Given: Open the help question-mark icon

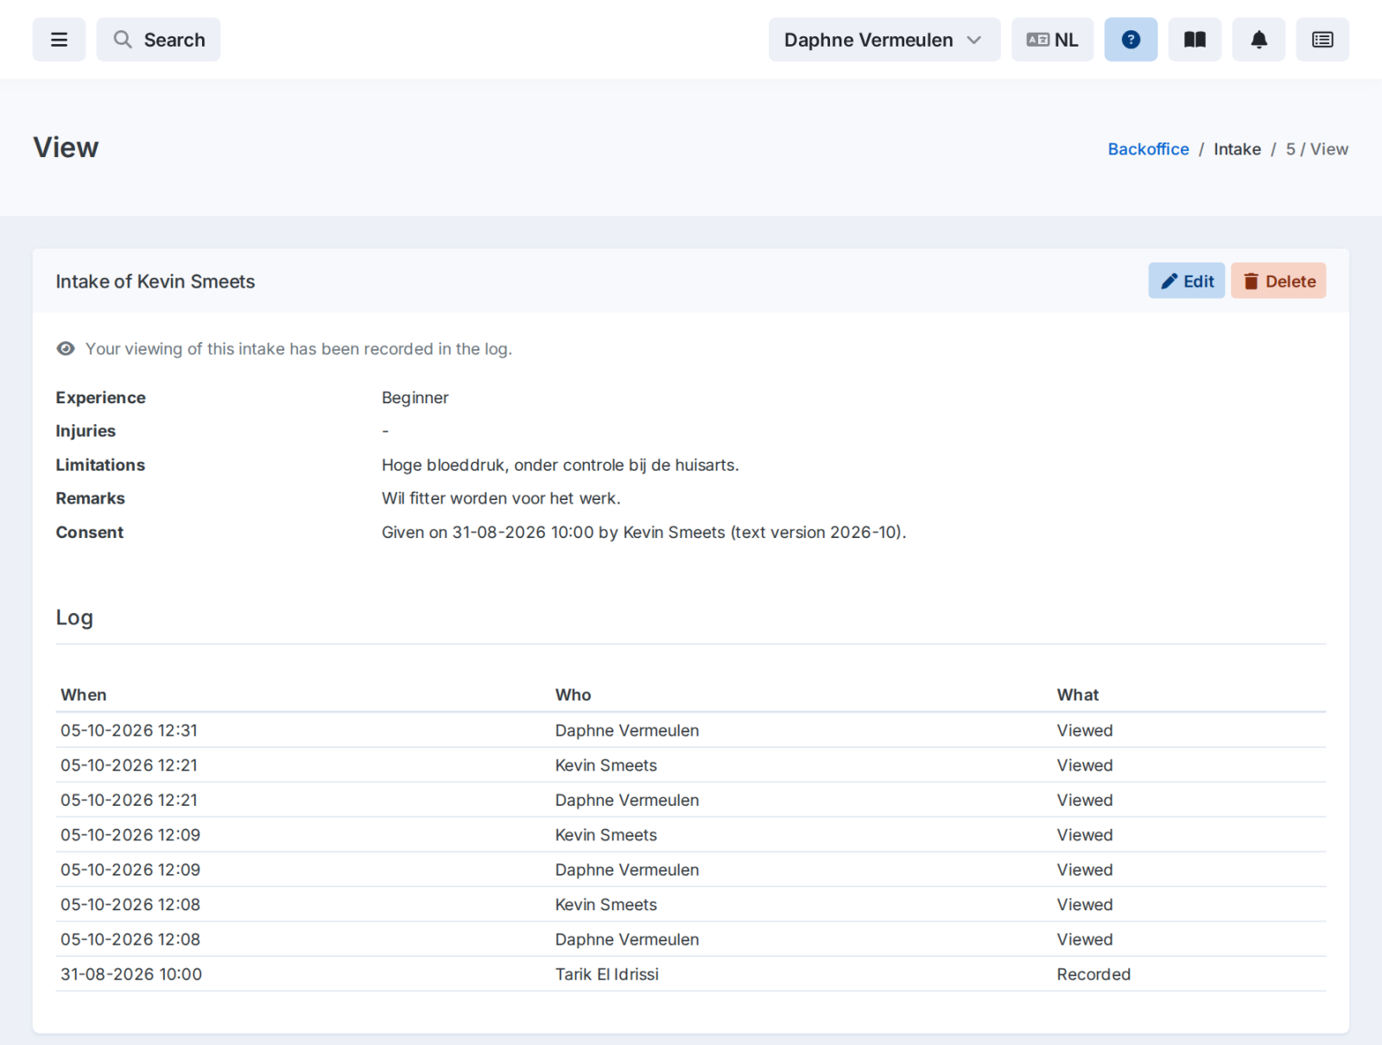Looking at the screenshot, I should point(1131,40).
